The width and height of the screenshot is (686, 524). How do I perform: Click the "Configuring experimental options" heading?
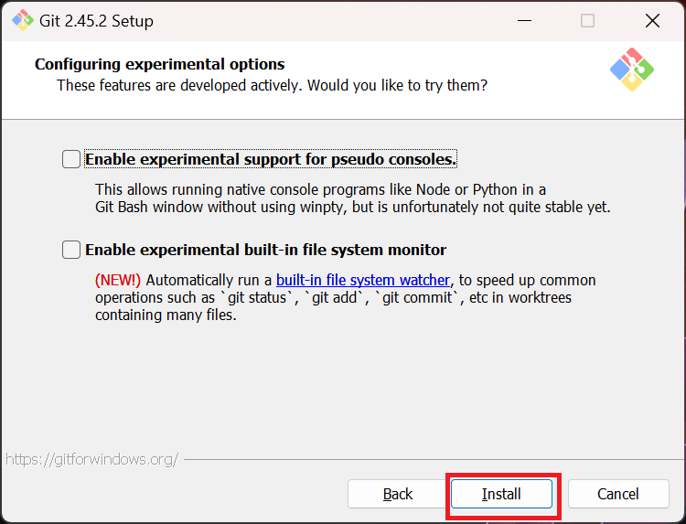160,64
